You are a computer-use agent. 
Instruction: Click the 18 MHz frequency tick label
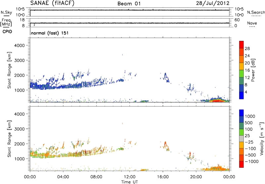(22, 20)
